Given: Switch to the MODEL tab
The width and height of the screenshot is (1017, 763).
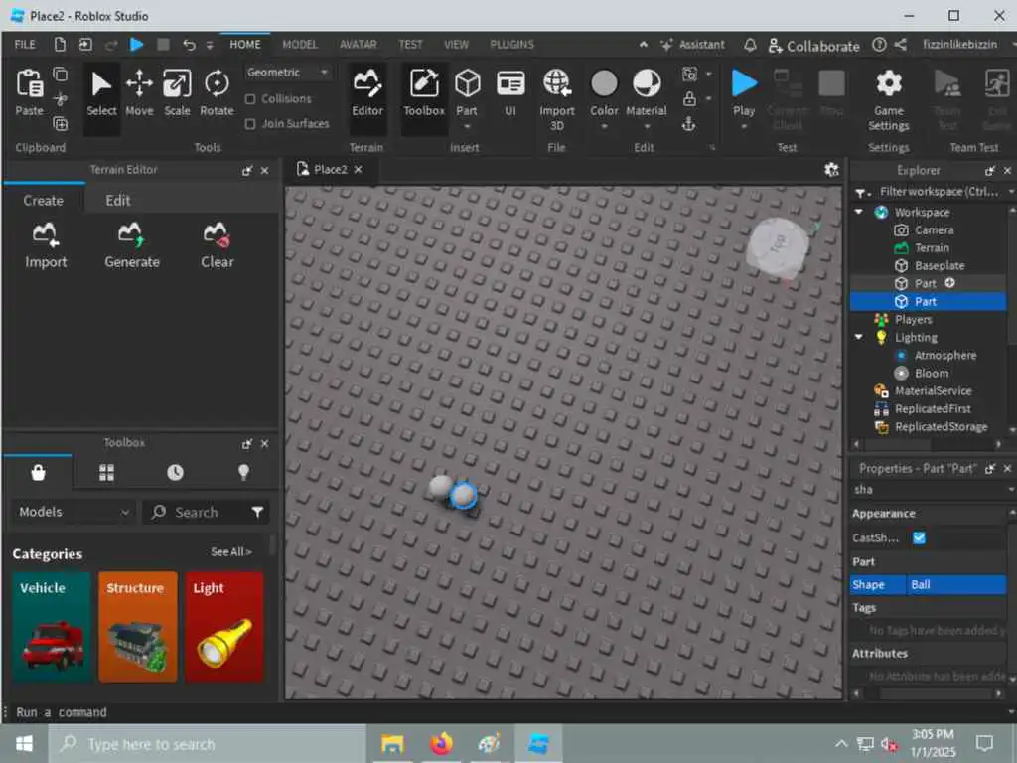Looking at the screenshot, I should [x=300, y=44].
